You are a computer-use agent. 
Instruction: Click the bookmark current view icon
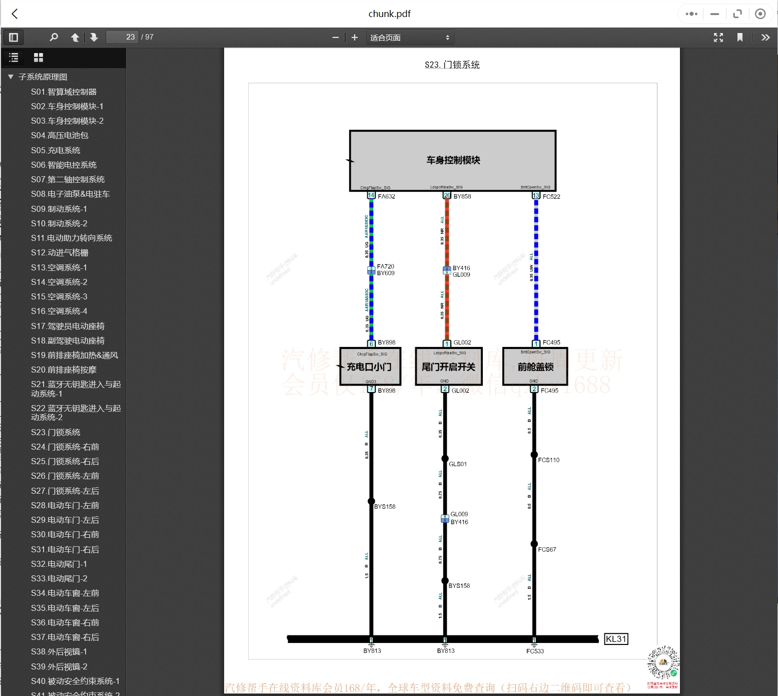click(x=740, y=38)
